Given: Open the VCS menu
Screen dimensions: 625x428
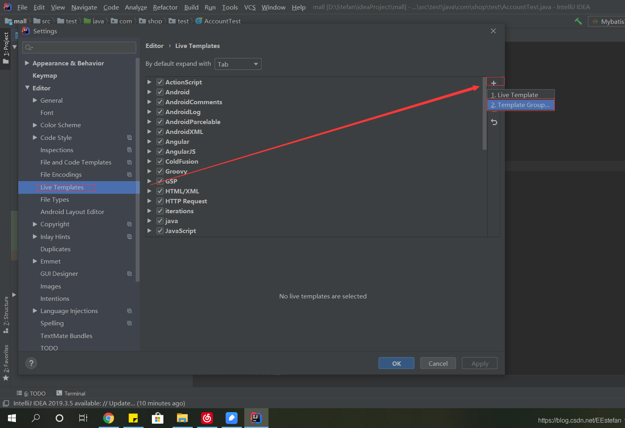Looking at the screenshot, I should [x=250, y=7].
